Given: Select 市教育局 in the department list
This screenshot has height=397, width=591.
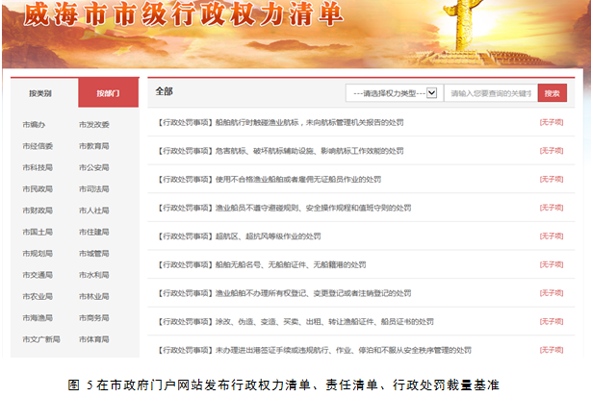Looking at the screenshot, I should click(93, 146).
